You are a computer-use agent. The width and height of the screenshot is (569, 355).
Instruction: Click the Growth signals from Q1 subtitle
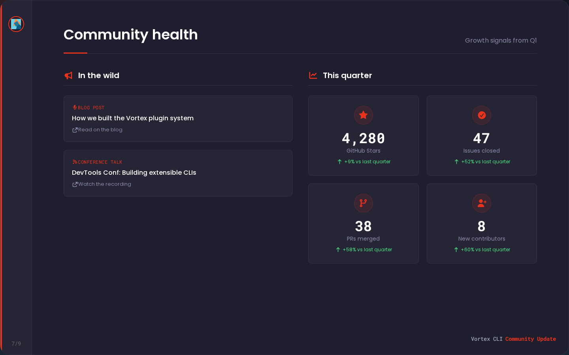[x=501, y=41]
